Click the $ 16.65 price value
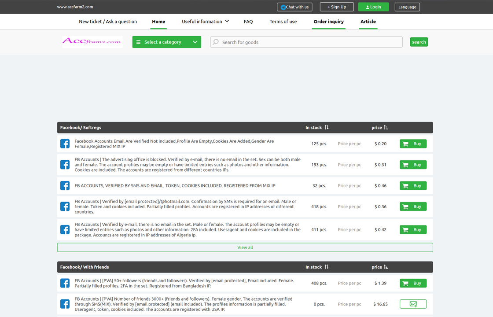Screen dimensions: 493x317 coord(380,304)
